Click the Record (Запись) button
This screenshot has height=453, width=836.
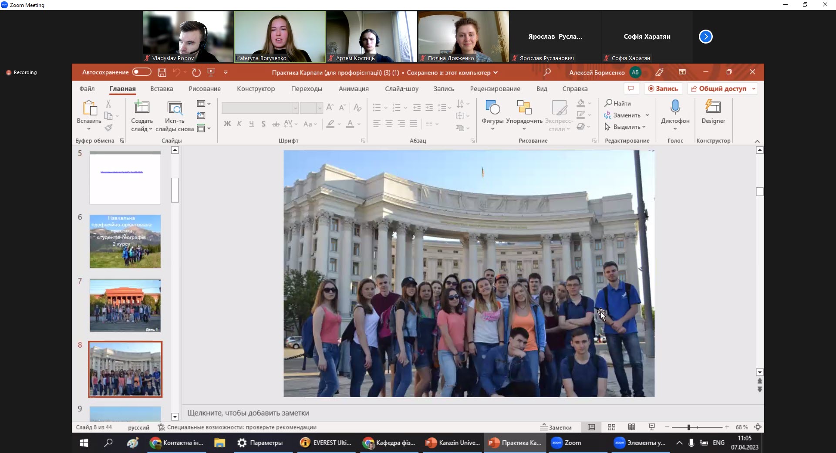(x=663, y=89)
